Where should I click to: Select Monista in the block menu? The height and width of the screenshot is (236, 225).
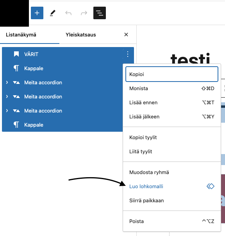[x=172, y=88]
